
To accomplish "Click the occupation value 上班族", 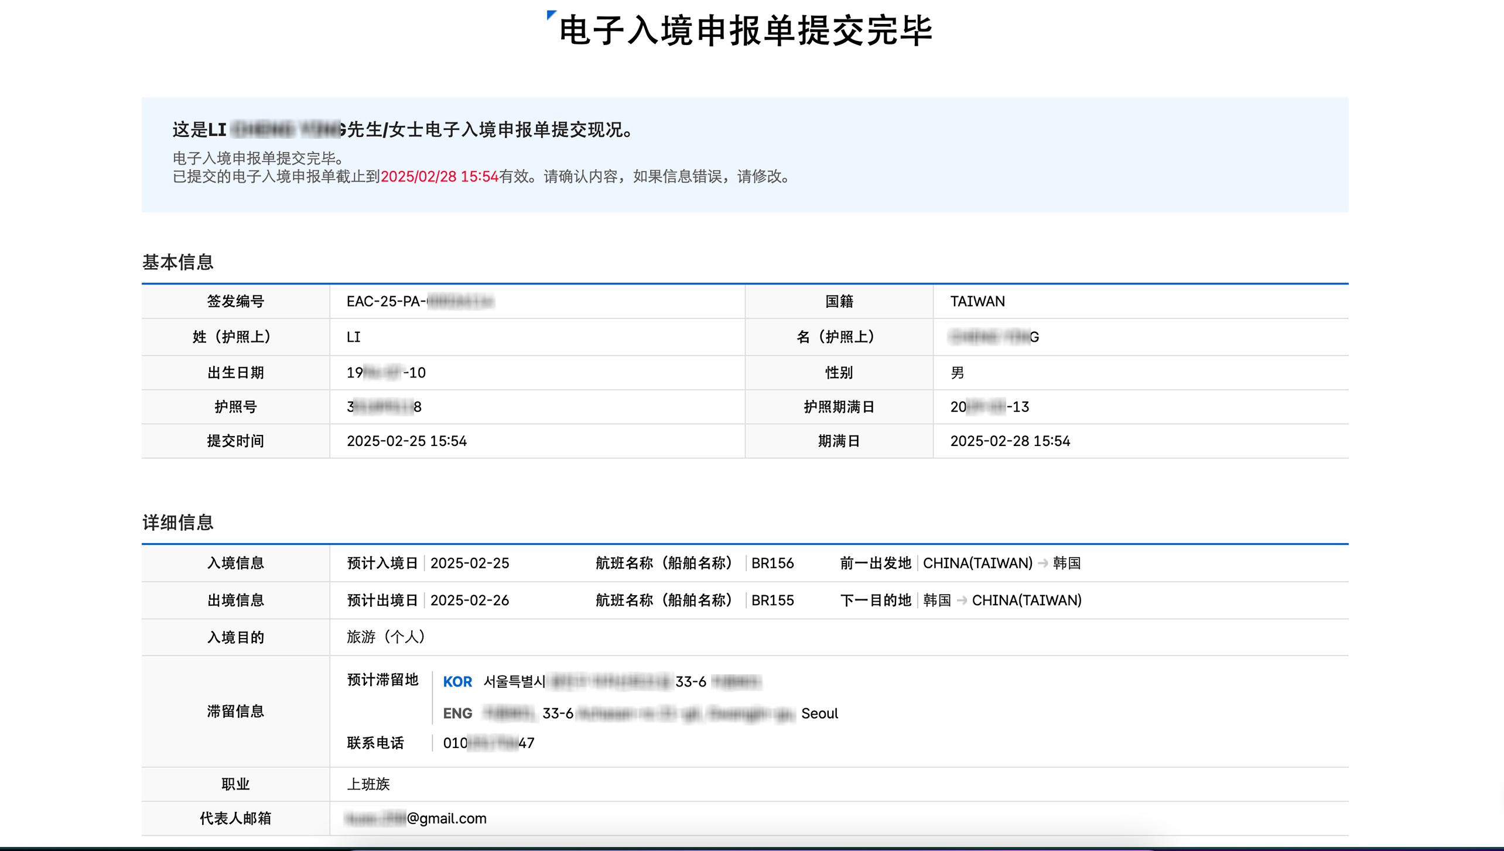I will pos(368,784).
